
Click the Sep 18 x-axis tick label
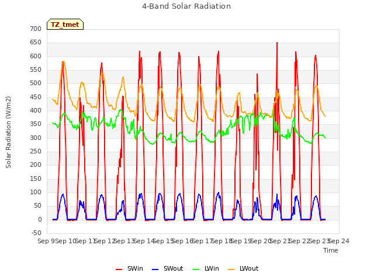pyautogui.click(x=222, y=241)
